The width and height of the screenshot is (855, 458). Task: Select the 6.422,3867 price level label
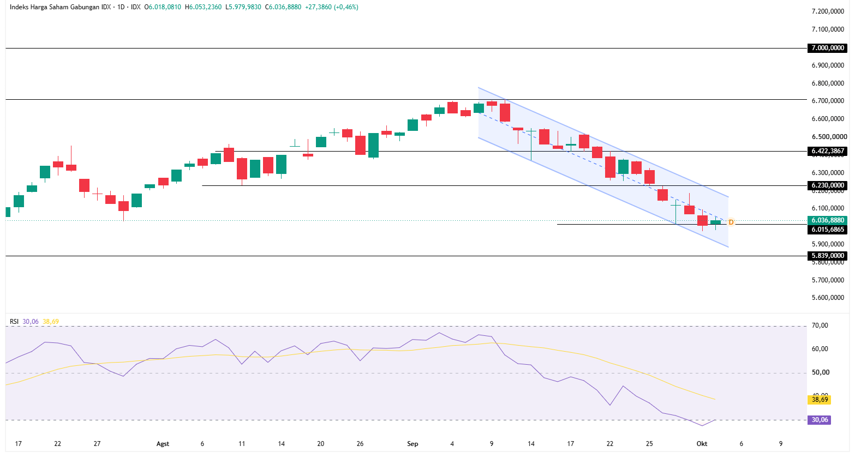coord(828,151)
